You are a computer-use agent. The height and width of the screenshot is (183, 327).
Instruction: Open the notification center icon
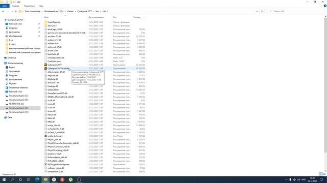321,179
